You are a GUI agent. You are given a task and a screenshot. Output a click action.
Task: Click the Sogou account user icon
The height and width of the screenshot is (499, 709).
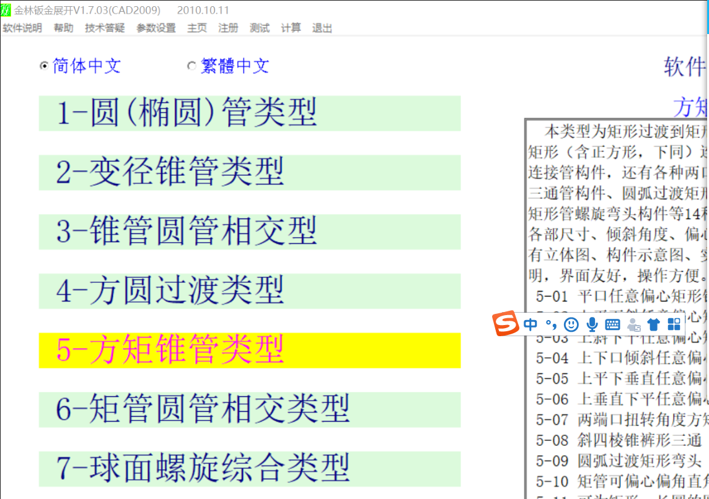coord(633,324)
